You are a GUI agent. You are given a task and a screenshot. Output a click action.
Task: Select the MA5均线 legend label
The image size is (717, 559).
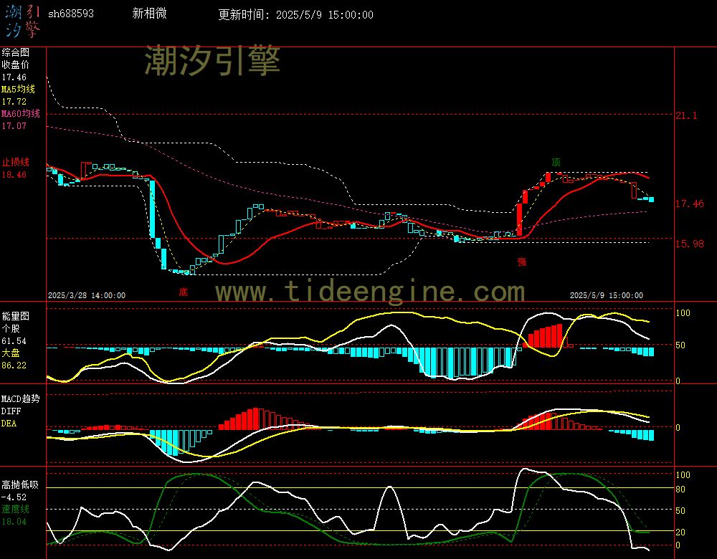[x=19, y=89]
